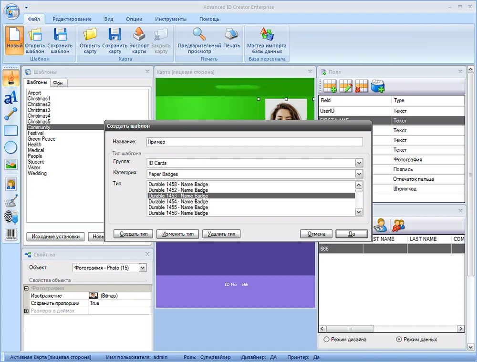Click right arrow of data grid scrollbar

click(461, 329)
